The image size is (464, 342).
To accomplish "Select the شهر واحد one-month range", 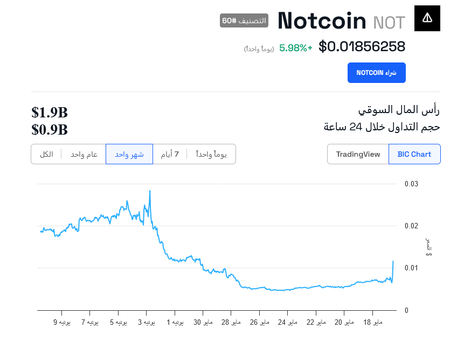I will pyautogui.click(x=129, y=154).
